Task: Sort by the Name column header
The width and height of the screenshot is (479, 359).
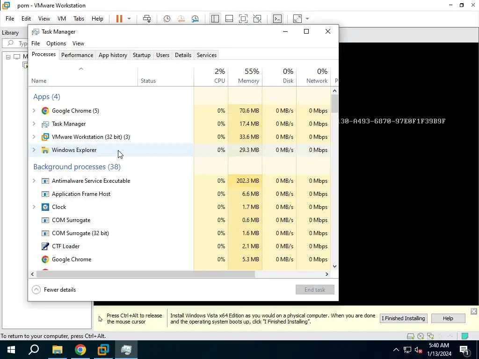Action: click(x=83, y=76)
